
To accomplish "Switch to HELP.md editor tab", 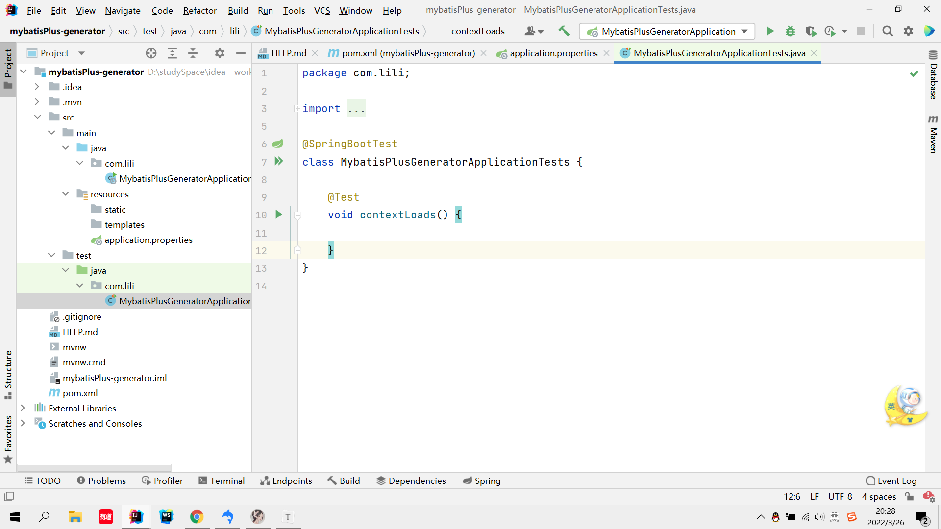I will tap(289, 53).
